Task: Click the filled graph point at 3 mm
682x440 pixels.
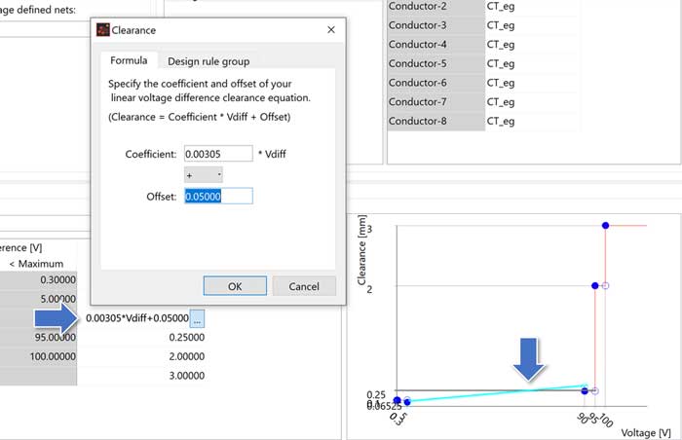Action: click(605, 225)
